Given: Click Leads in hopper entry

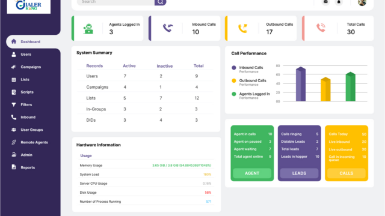Looking at the screenshot, I should tap(300, 157).
